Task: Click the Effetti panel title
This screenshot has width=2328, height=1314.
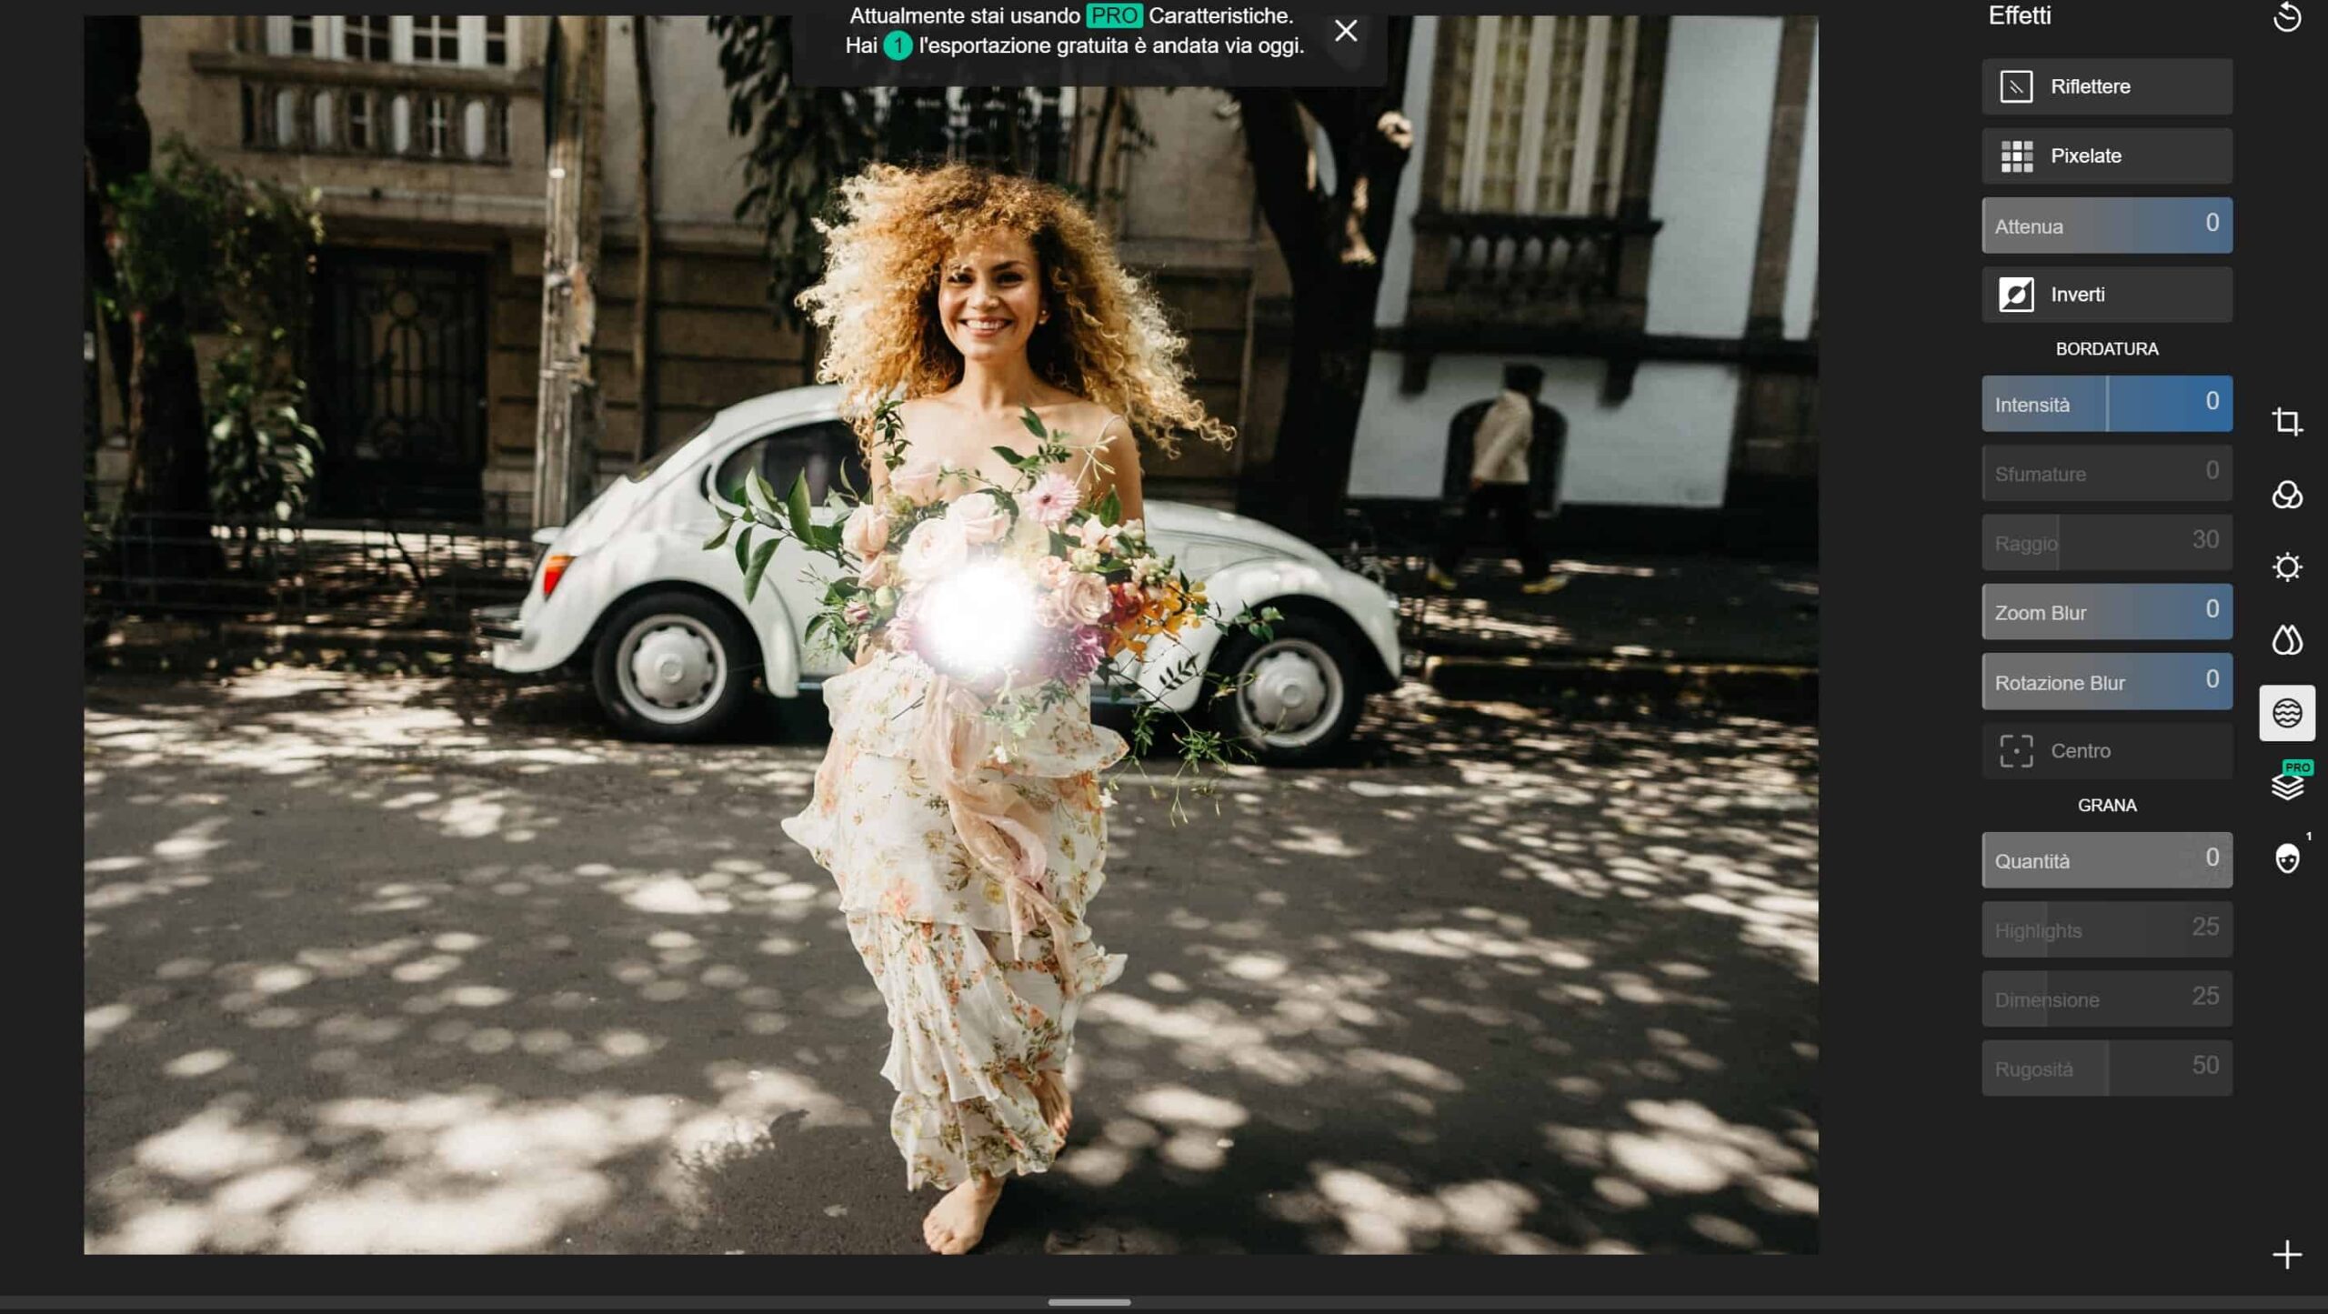Action: 2019,15
